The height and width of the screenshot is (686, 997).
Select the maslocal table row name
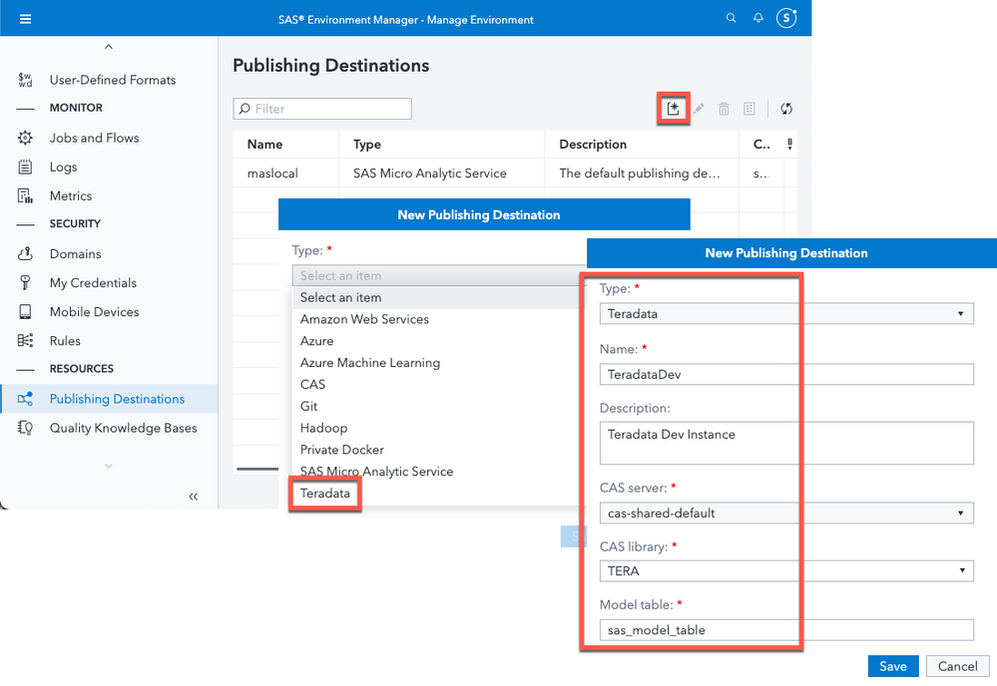272,173
